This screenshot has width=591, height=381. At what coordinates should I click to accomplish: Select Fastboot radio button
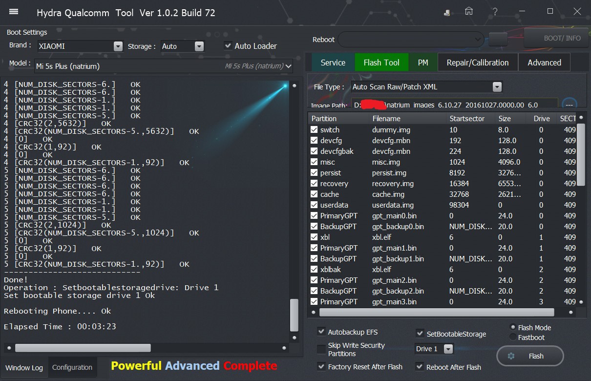512,337
